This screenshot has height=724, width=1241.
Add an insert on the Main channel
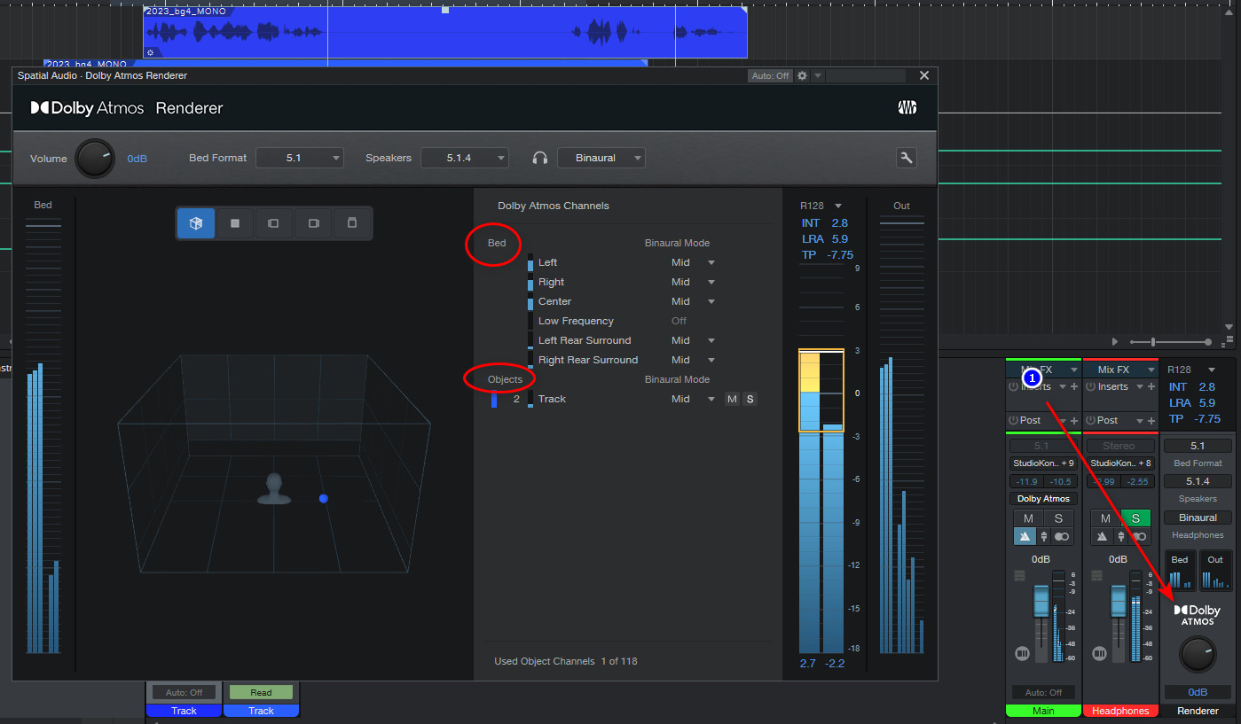pos(1074,386)
